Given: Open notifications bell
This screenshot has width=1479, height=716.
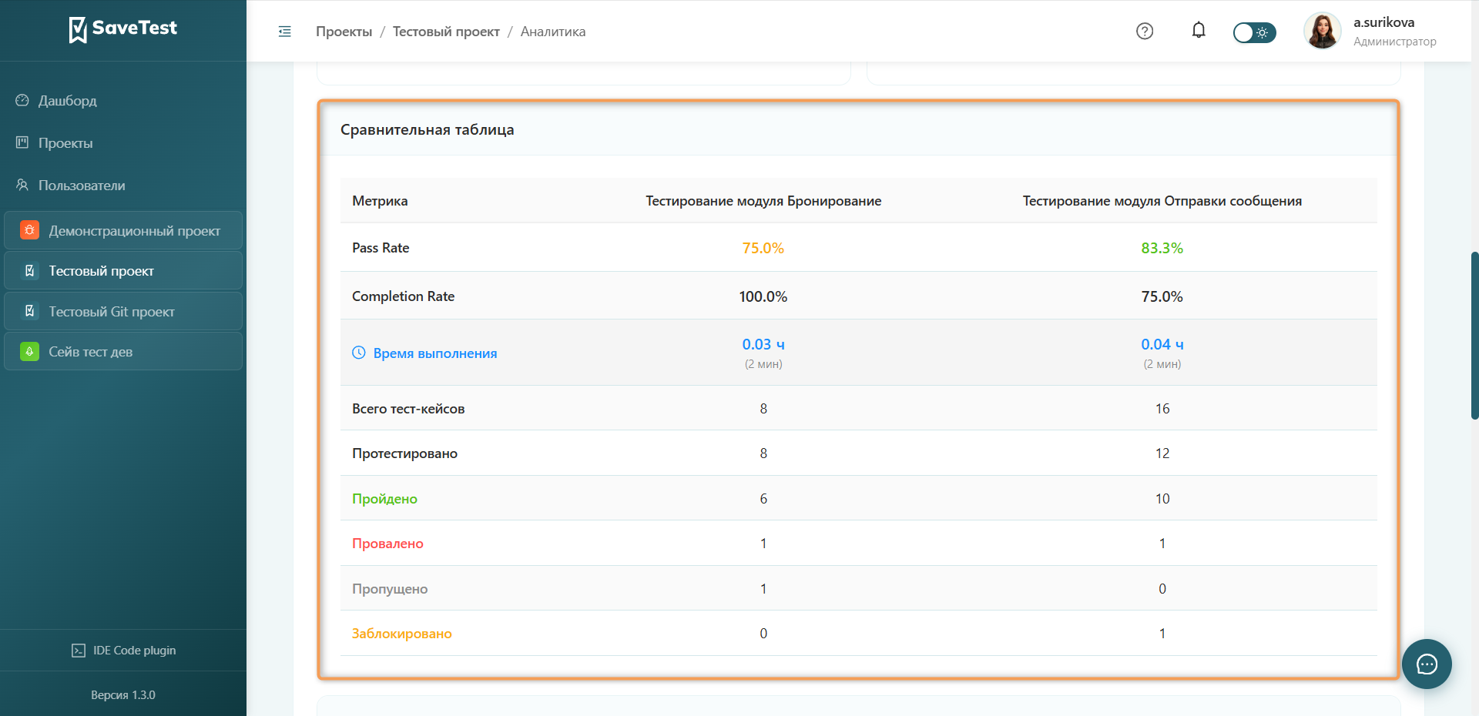Looking at the screenshot, I should 1199,31.
